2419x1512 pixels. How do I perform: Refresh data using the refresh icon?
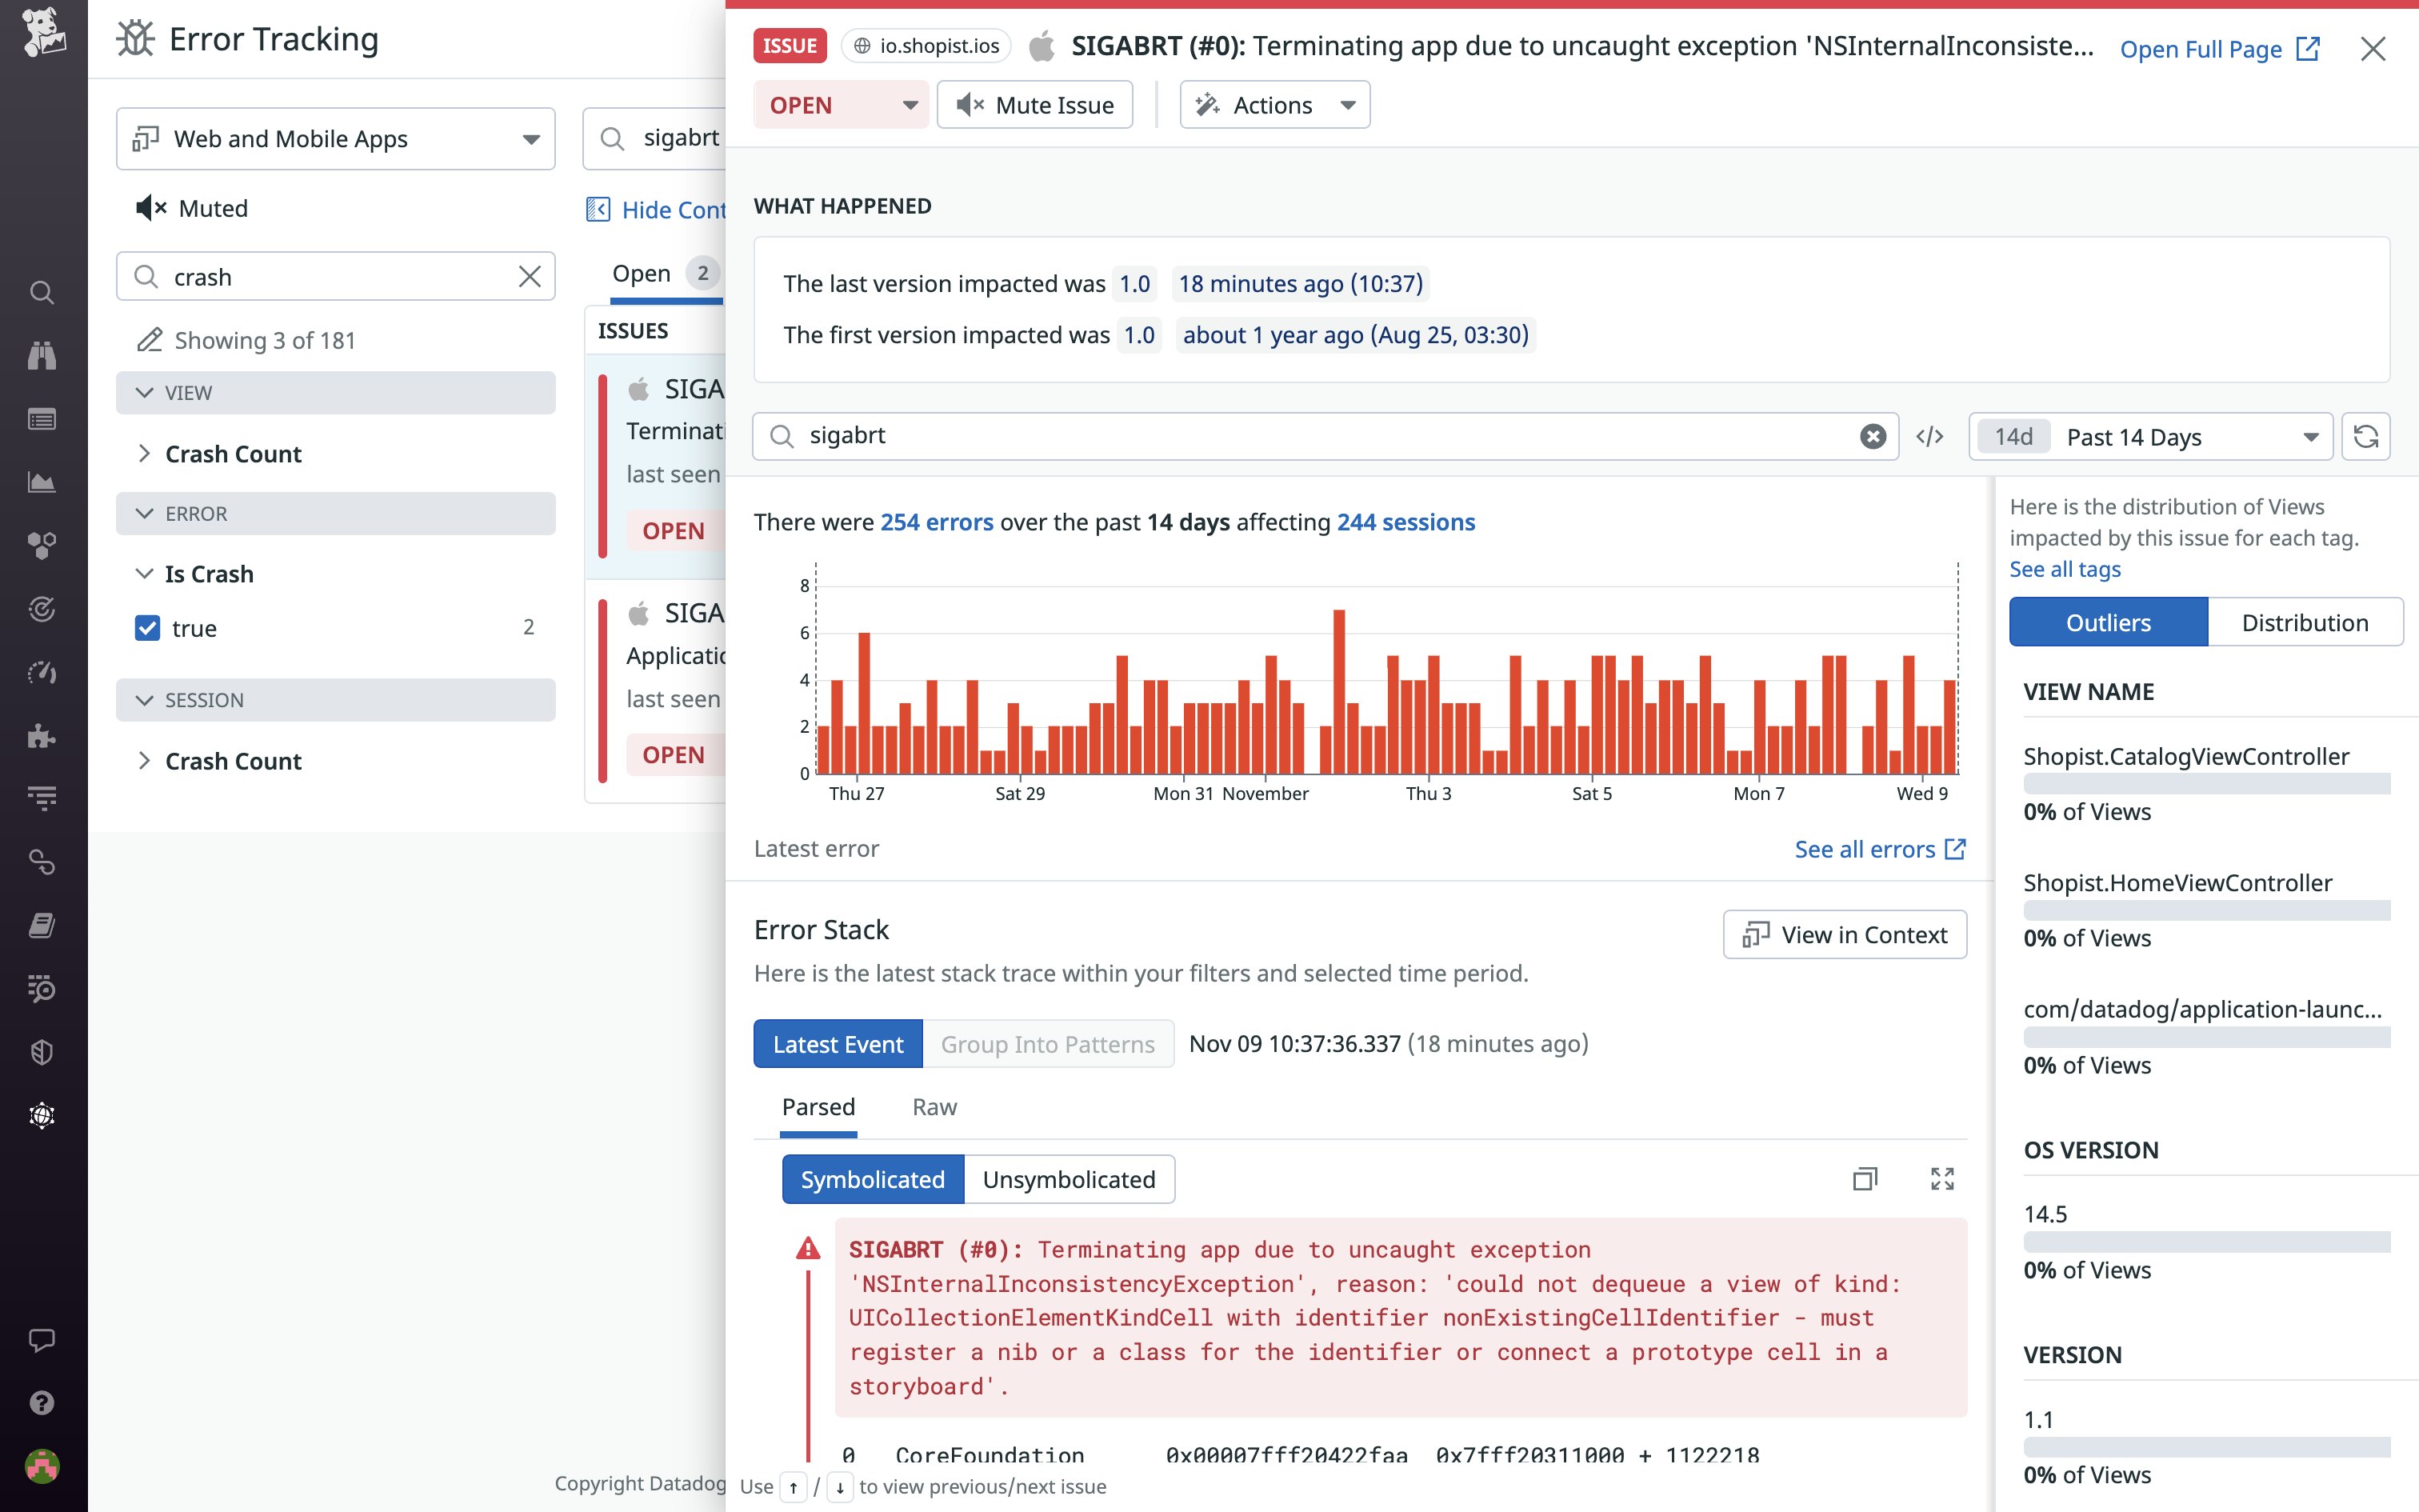(2367, 436)
